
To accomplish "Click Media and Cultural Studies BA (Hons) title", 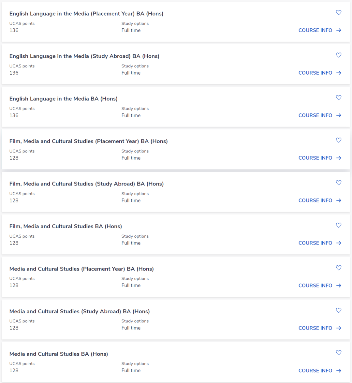I will coord(59,354).
